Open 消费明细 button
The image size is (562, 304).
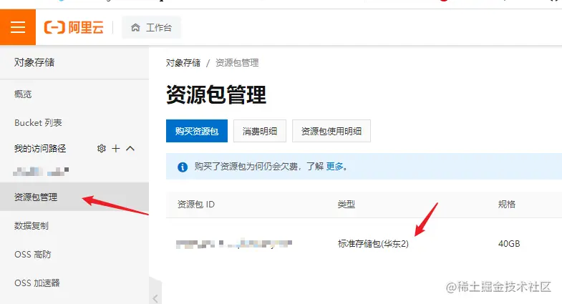click(x=260, y=131)
